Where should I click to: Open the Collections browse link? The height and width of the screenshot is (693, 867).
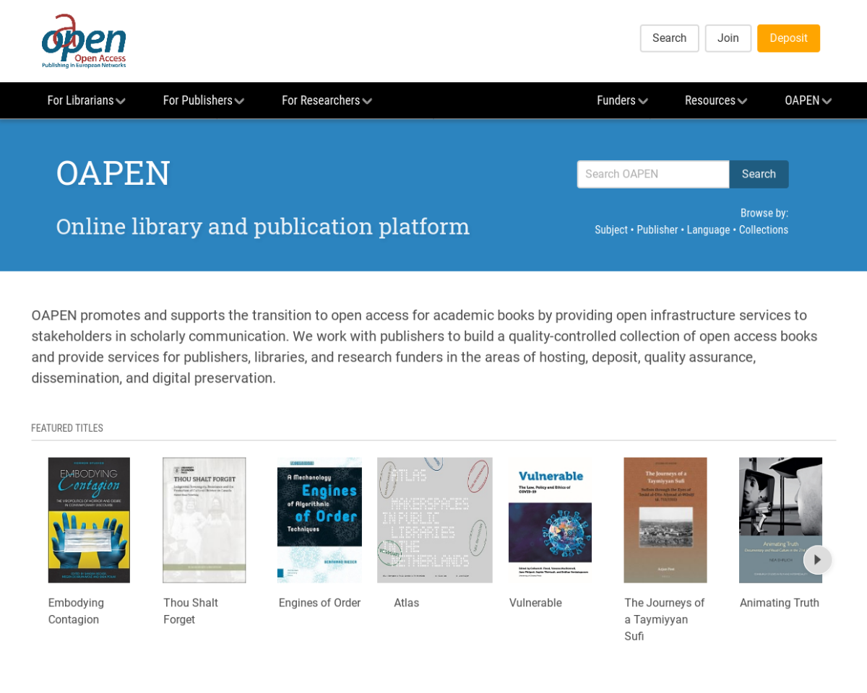click(x=763, y=230)
